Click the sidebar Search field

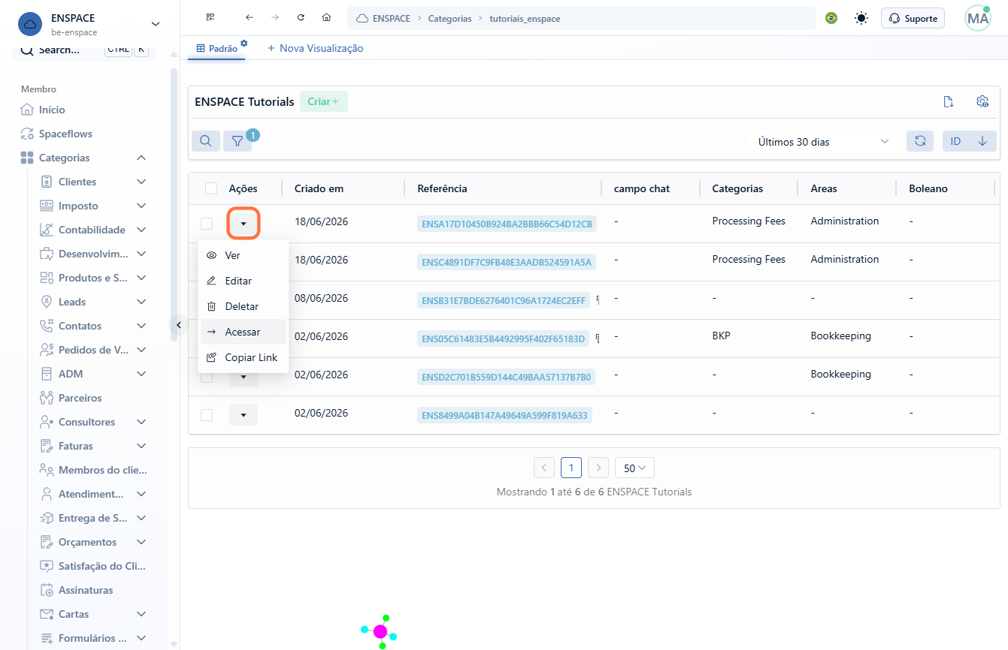point(84,50)
